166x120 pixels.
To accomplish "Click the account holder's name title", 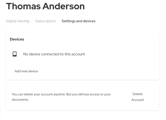I will point(45,6).
